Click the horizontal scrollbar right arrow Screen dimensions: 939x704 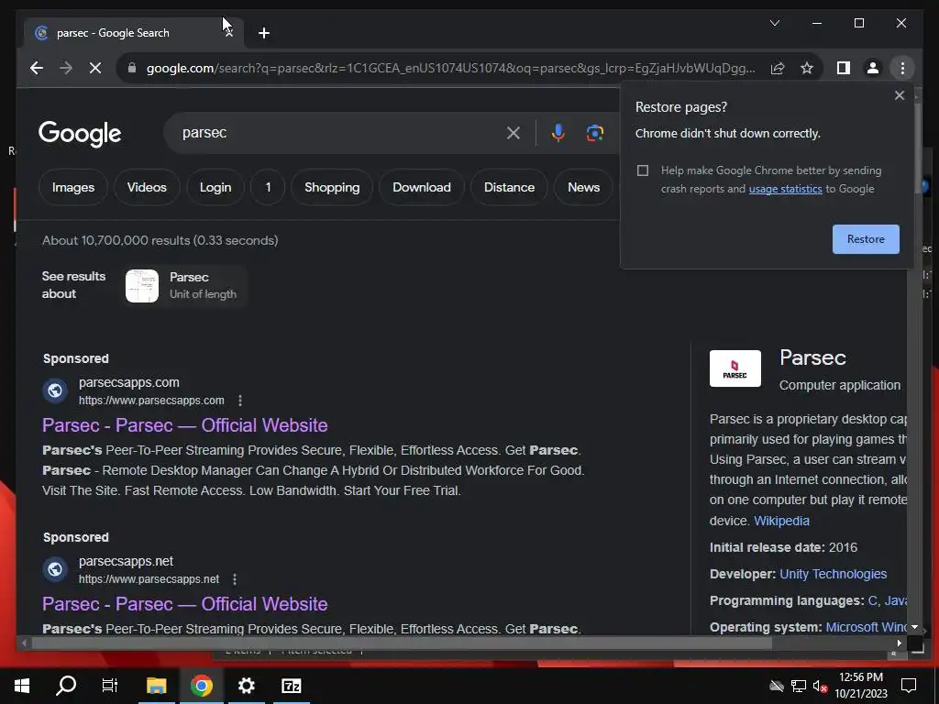(899, 643)
